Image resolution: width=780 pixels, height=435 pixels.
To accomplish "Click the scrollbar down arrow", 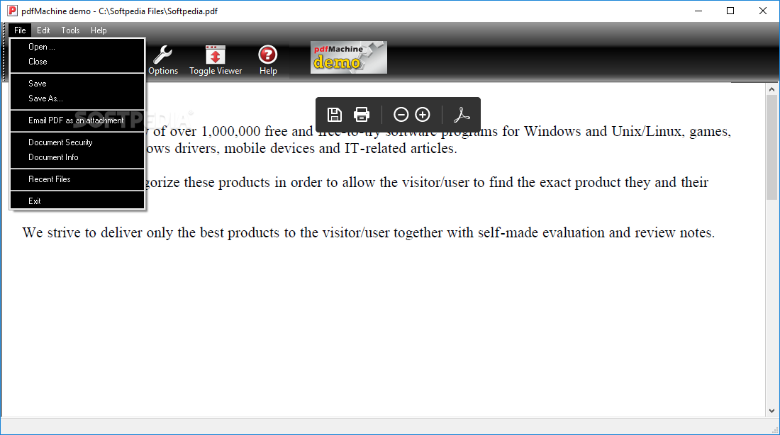I will pyautogui.click(x=771, y=409).
